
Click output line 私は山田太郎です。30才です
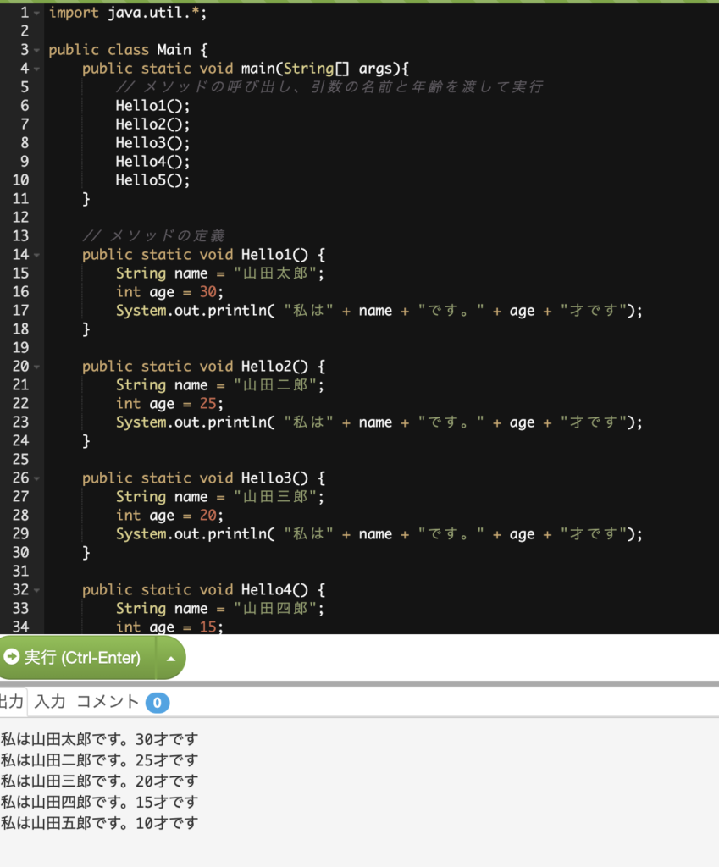(99, 739)
